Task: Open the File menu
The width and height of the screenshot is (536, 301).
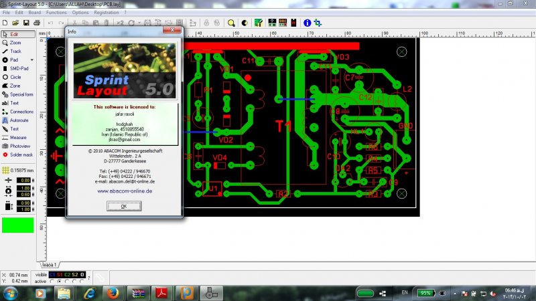Action: click(6, 12)
